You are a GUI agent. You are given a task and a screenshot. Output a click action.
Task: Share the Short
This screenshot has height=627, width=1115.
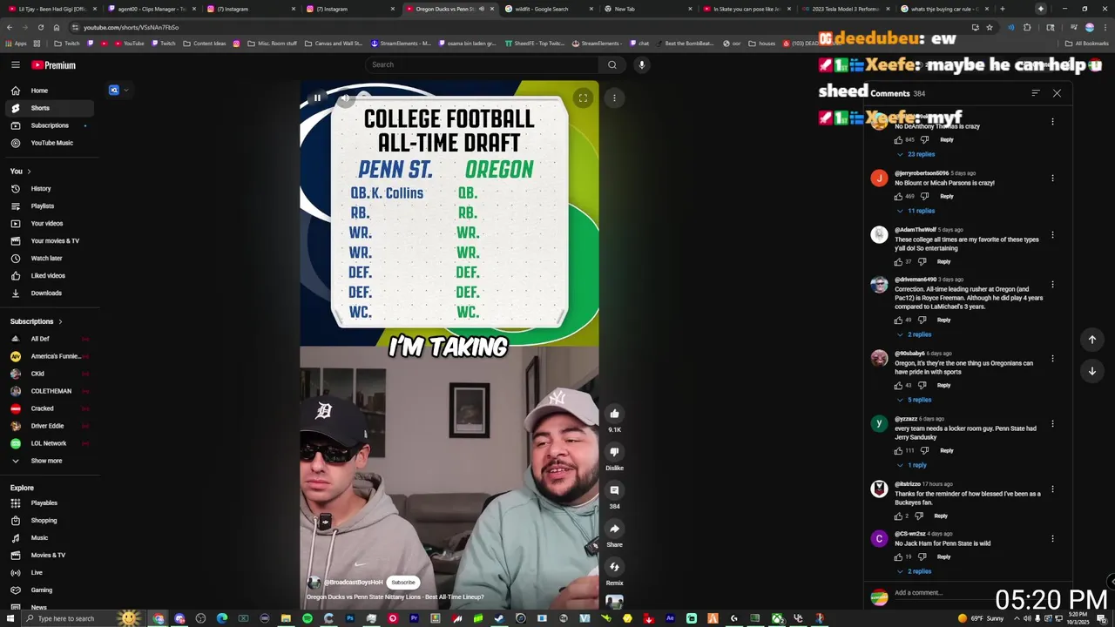pyautogui.click(x=614, y=529)
